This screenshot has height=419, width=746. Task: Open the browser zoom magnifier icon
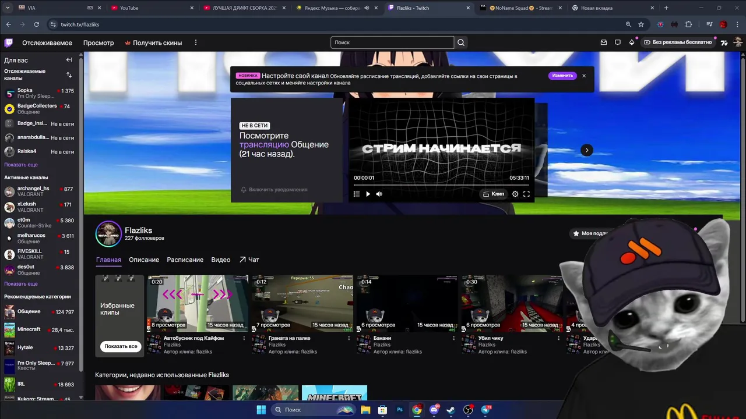[x=628, y=24]
